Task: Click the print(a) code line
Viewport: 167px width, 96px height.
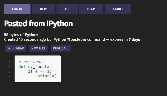Action: coord(47,76)
